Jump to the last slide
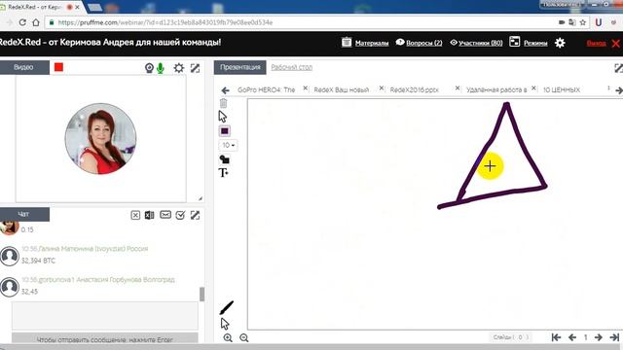Viewport: 623px width, 350px height. tap(614, 337)
